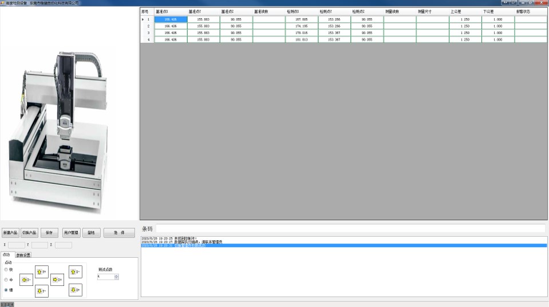Open the 点动 tab
Image resolution: width=549 pixels, height=307 pixels.
(x=6, y=255)
